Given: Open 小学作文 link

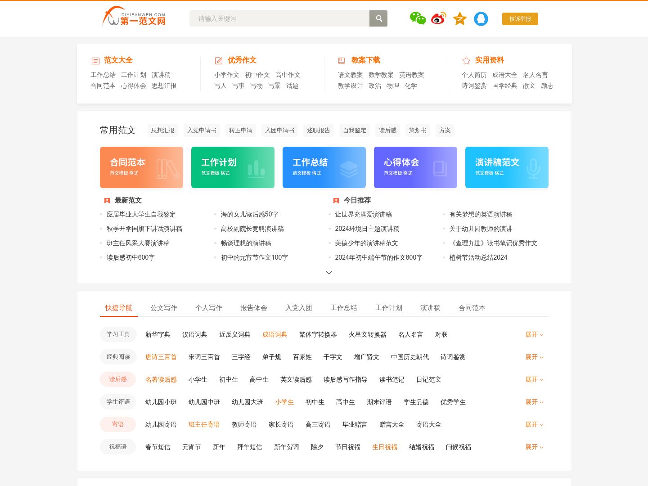Looking at the screenshot, I should tap(227, 75).
